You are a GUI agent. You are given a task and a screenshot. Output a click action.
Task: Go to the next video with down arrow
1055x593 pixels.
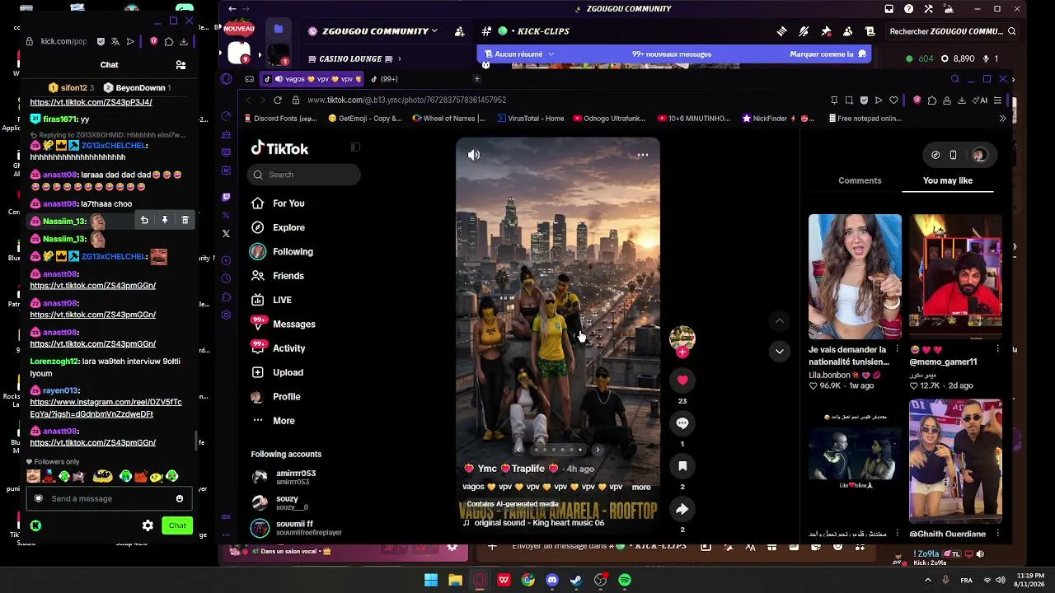click(779, 352)
